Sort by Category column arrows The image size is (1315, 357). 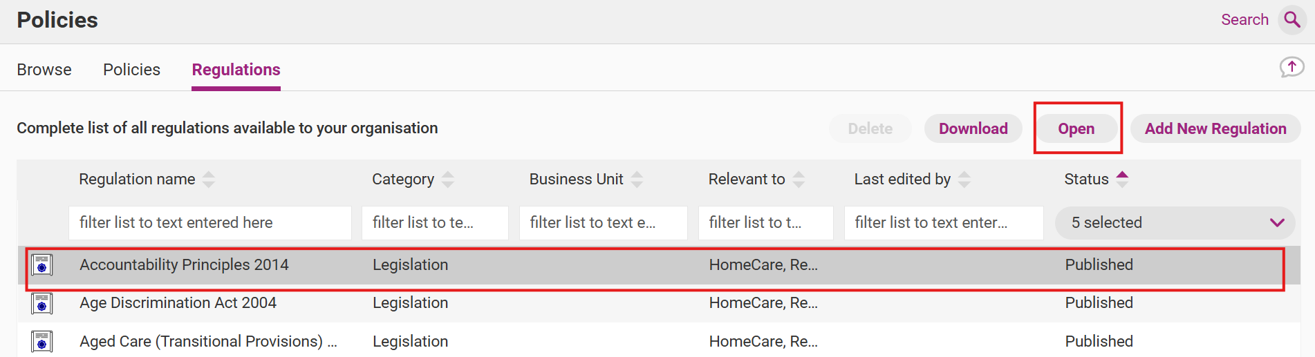448,180
